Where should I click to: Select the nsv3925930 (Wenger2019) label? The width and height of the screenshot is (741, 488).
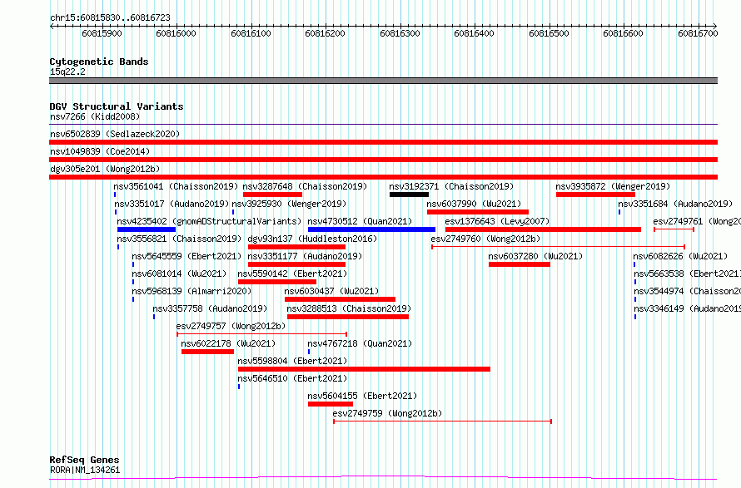tap(289, 204)
